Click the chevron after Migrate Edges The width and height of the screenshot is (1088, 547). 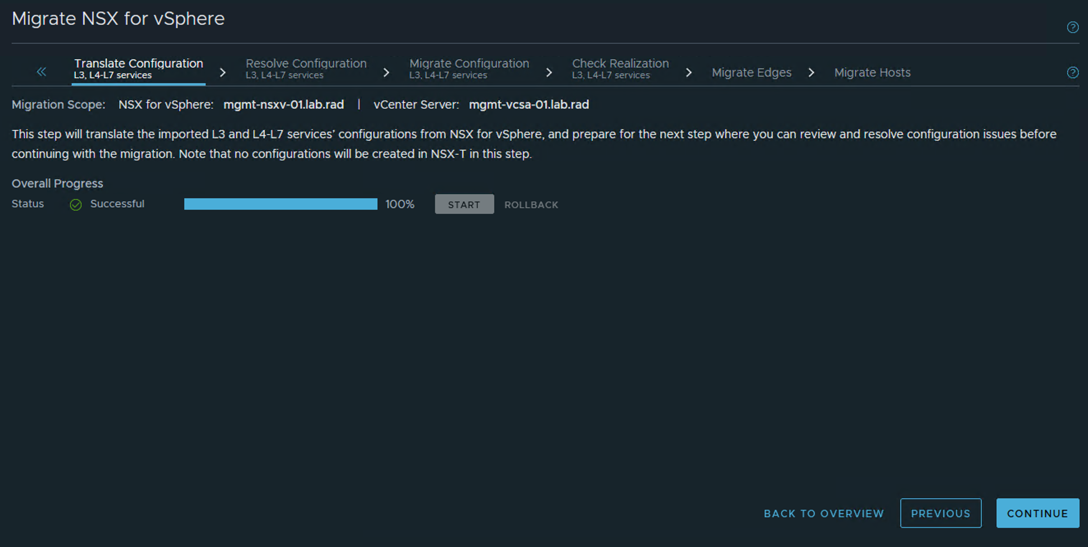[811, 73]
